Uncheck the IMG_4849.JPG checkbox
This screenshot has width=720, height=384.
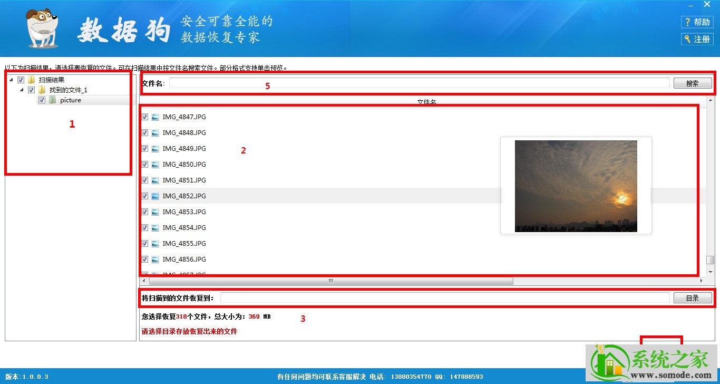[x=144, y=148]
